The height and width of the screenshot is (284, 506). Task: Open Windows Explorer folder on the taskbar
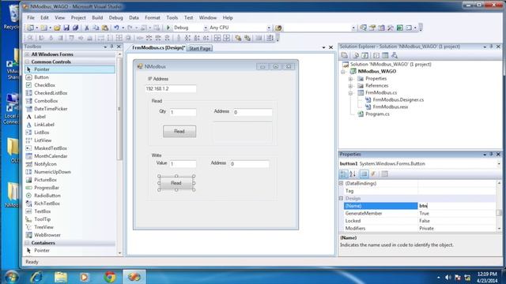click(61, 277)
